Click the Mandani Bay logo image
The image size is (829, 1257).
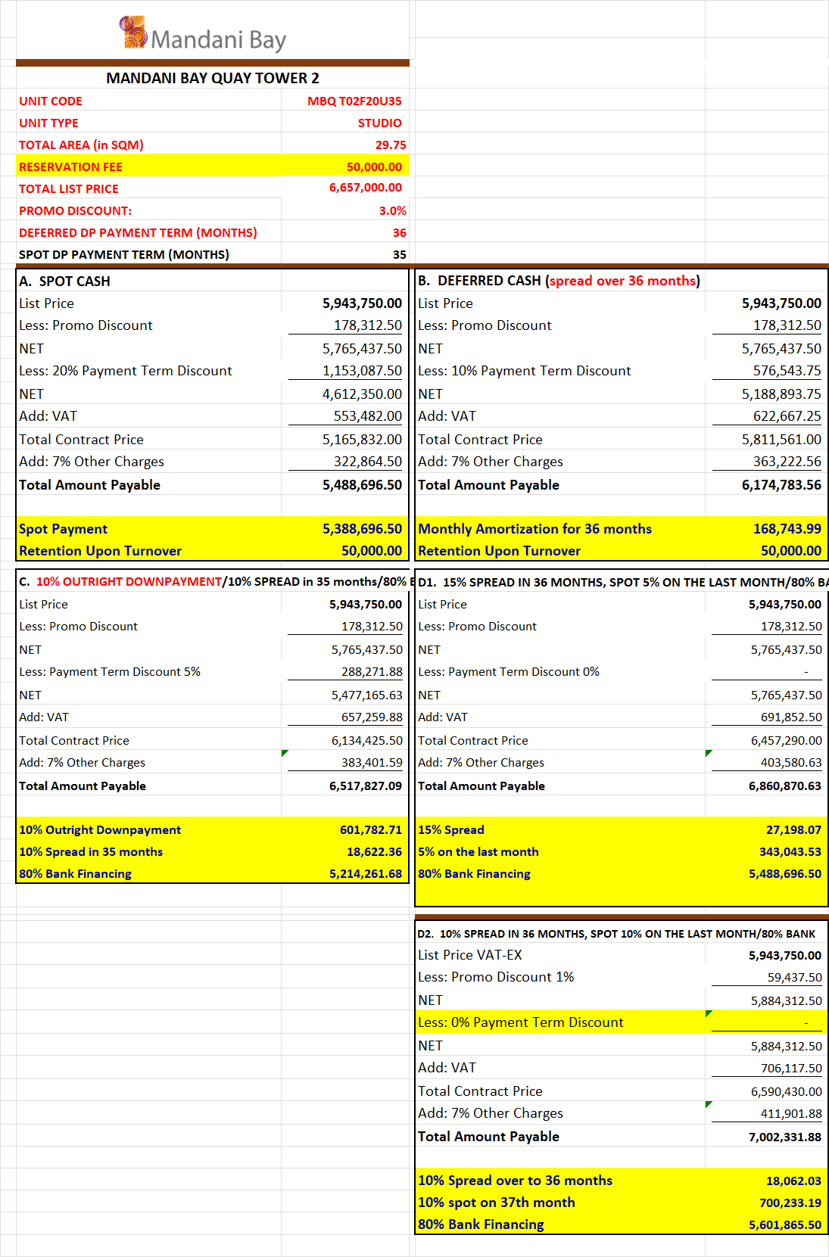tap(203, 35)
